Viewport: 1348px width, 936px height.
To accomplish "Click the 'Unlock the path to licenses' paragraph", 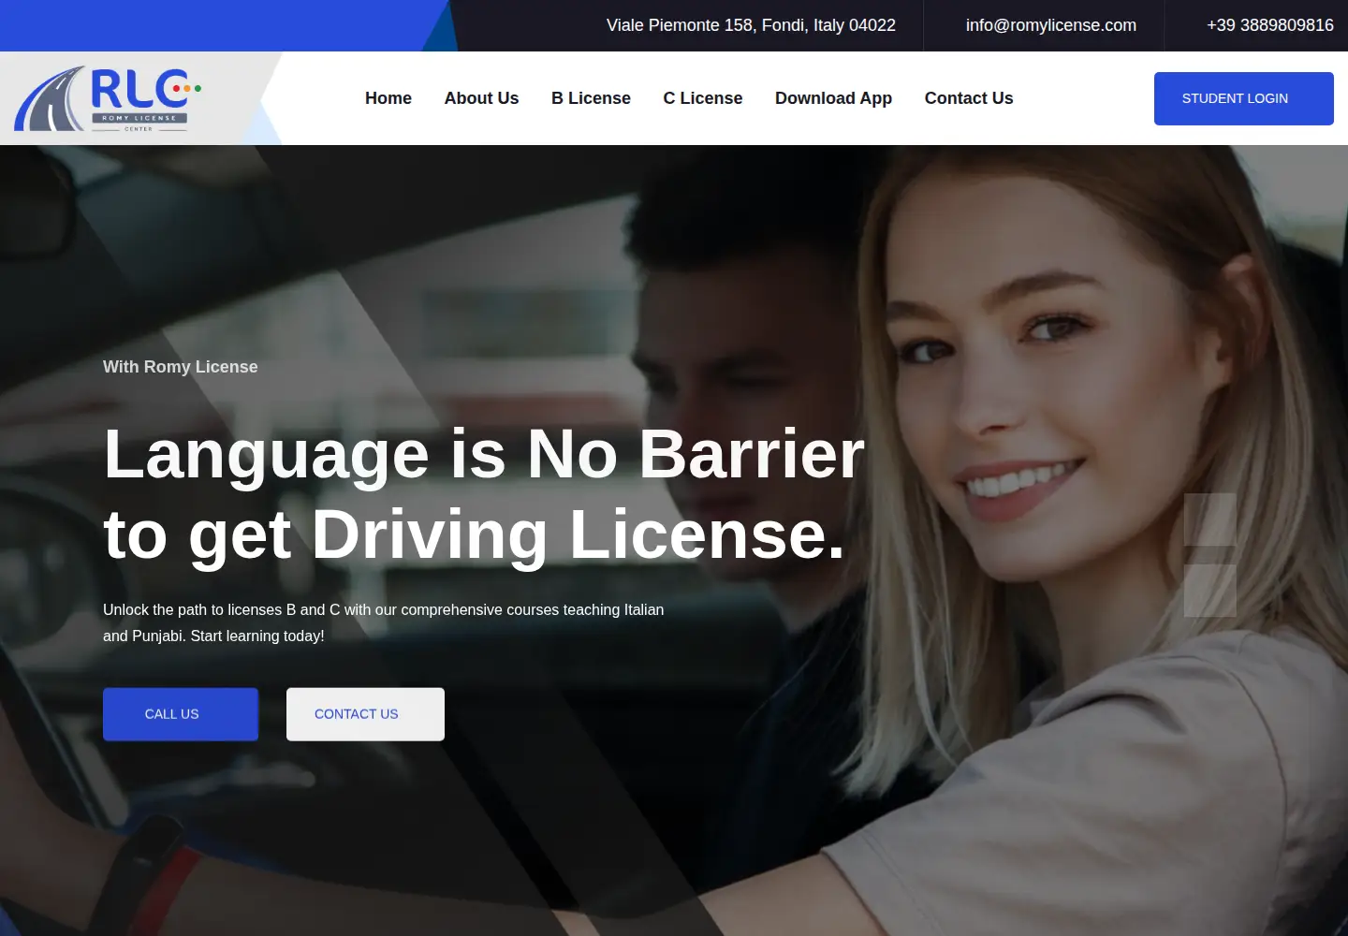I will point(384,622).
